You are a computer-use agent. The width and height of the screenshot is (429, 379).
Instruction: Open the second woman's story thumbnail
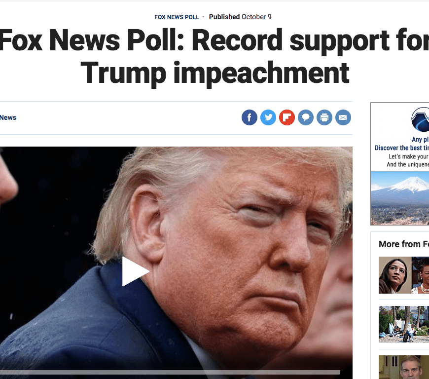pyautogui.click(x=420, y=275)
